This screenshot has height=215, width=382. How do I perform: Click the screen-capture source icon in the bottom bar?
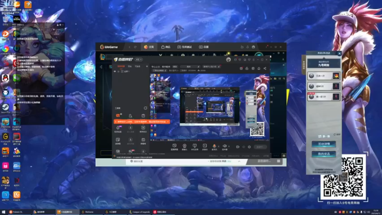[x=174, y=147]
